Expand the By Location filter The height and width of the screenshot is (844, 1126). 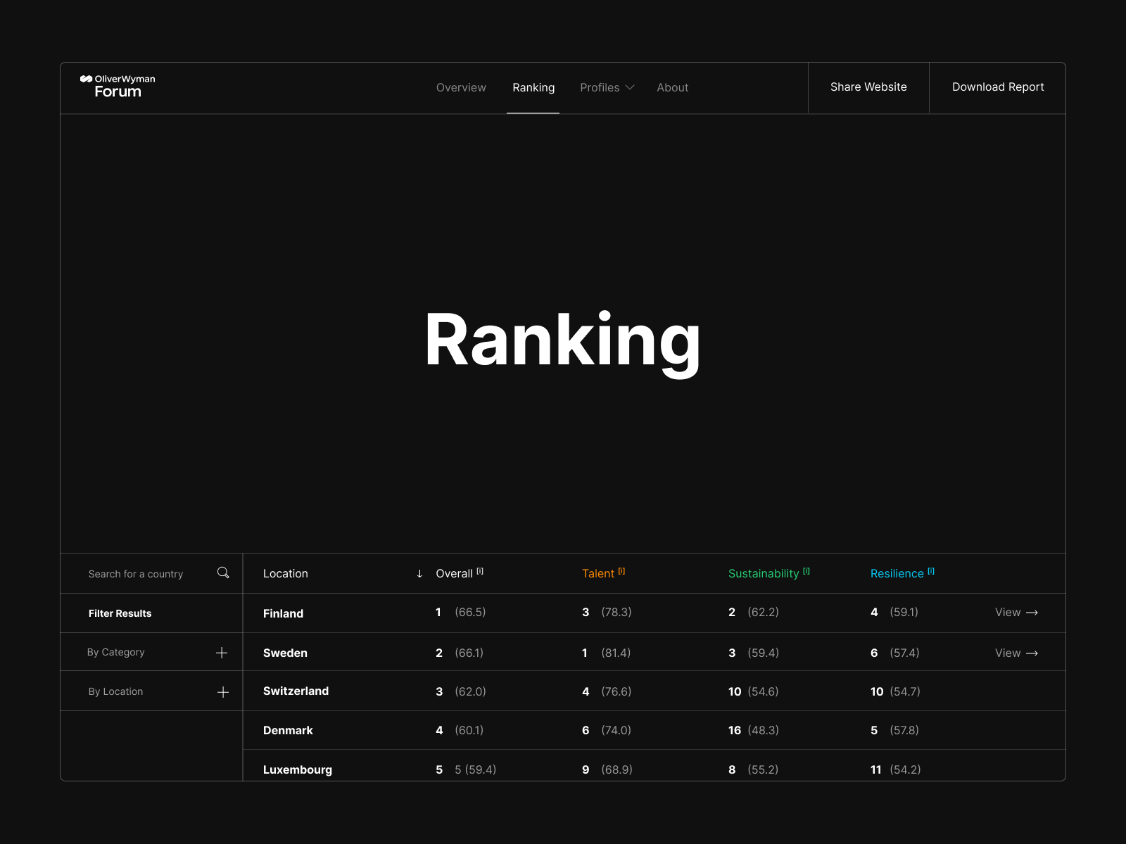[x=221, y=691]
